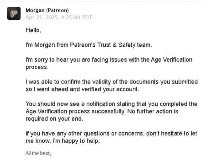Click the paragraph starting You should now see
Screen dimensions: 207x160
pyautogui.click(x=112, y=111)
